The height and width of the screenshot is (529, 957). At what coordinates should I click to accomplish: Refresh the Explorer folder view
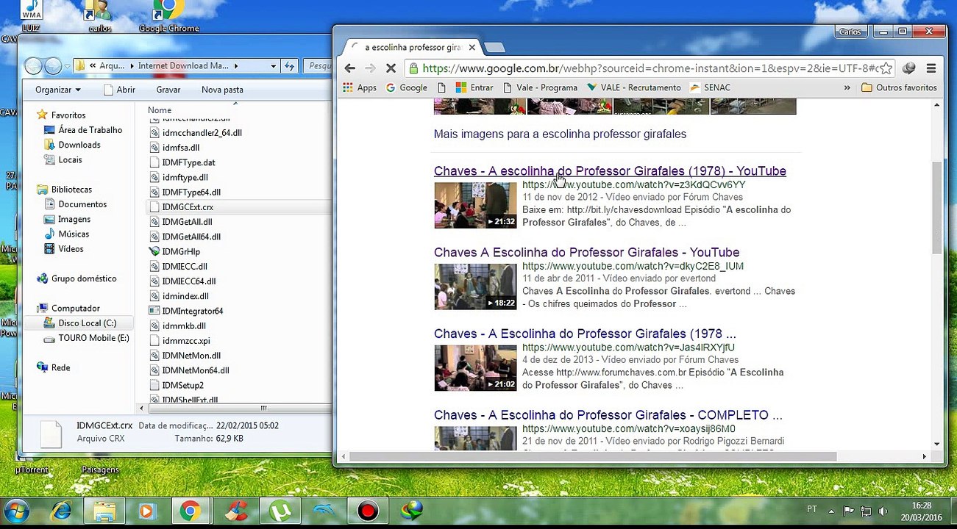pyautogui.click(x=290, y=65)
